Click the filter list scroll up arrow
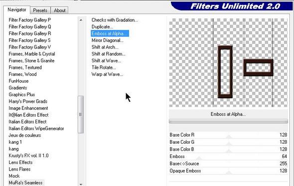The width and height of the screenshot is (294, 186). pos(81,20)
